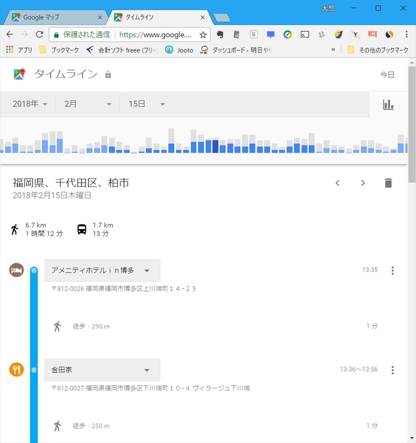Open Chrome's three-dot menu
Viewport: 416px width, 443px height.
coord(407,34)
